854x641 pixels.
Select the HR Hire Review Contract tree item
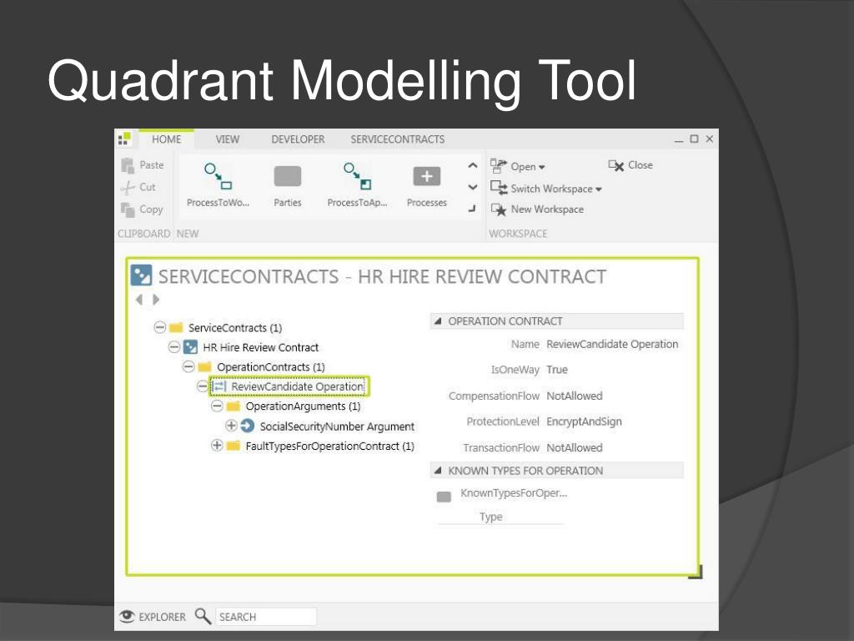[x=261, y=347]
